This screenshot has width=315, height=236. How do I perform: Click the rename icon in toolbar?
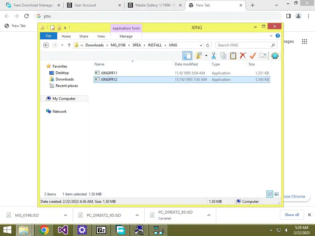263,56
